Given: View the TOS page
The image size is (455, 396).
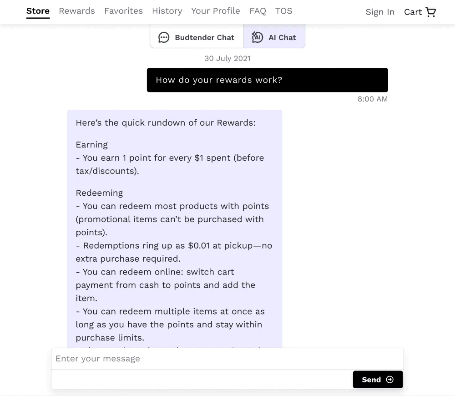Looking at the screenshot, I should (284, 11).
